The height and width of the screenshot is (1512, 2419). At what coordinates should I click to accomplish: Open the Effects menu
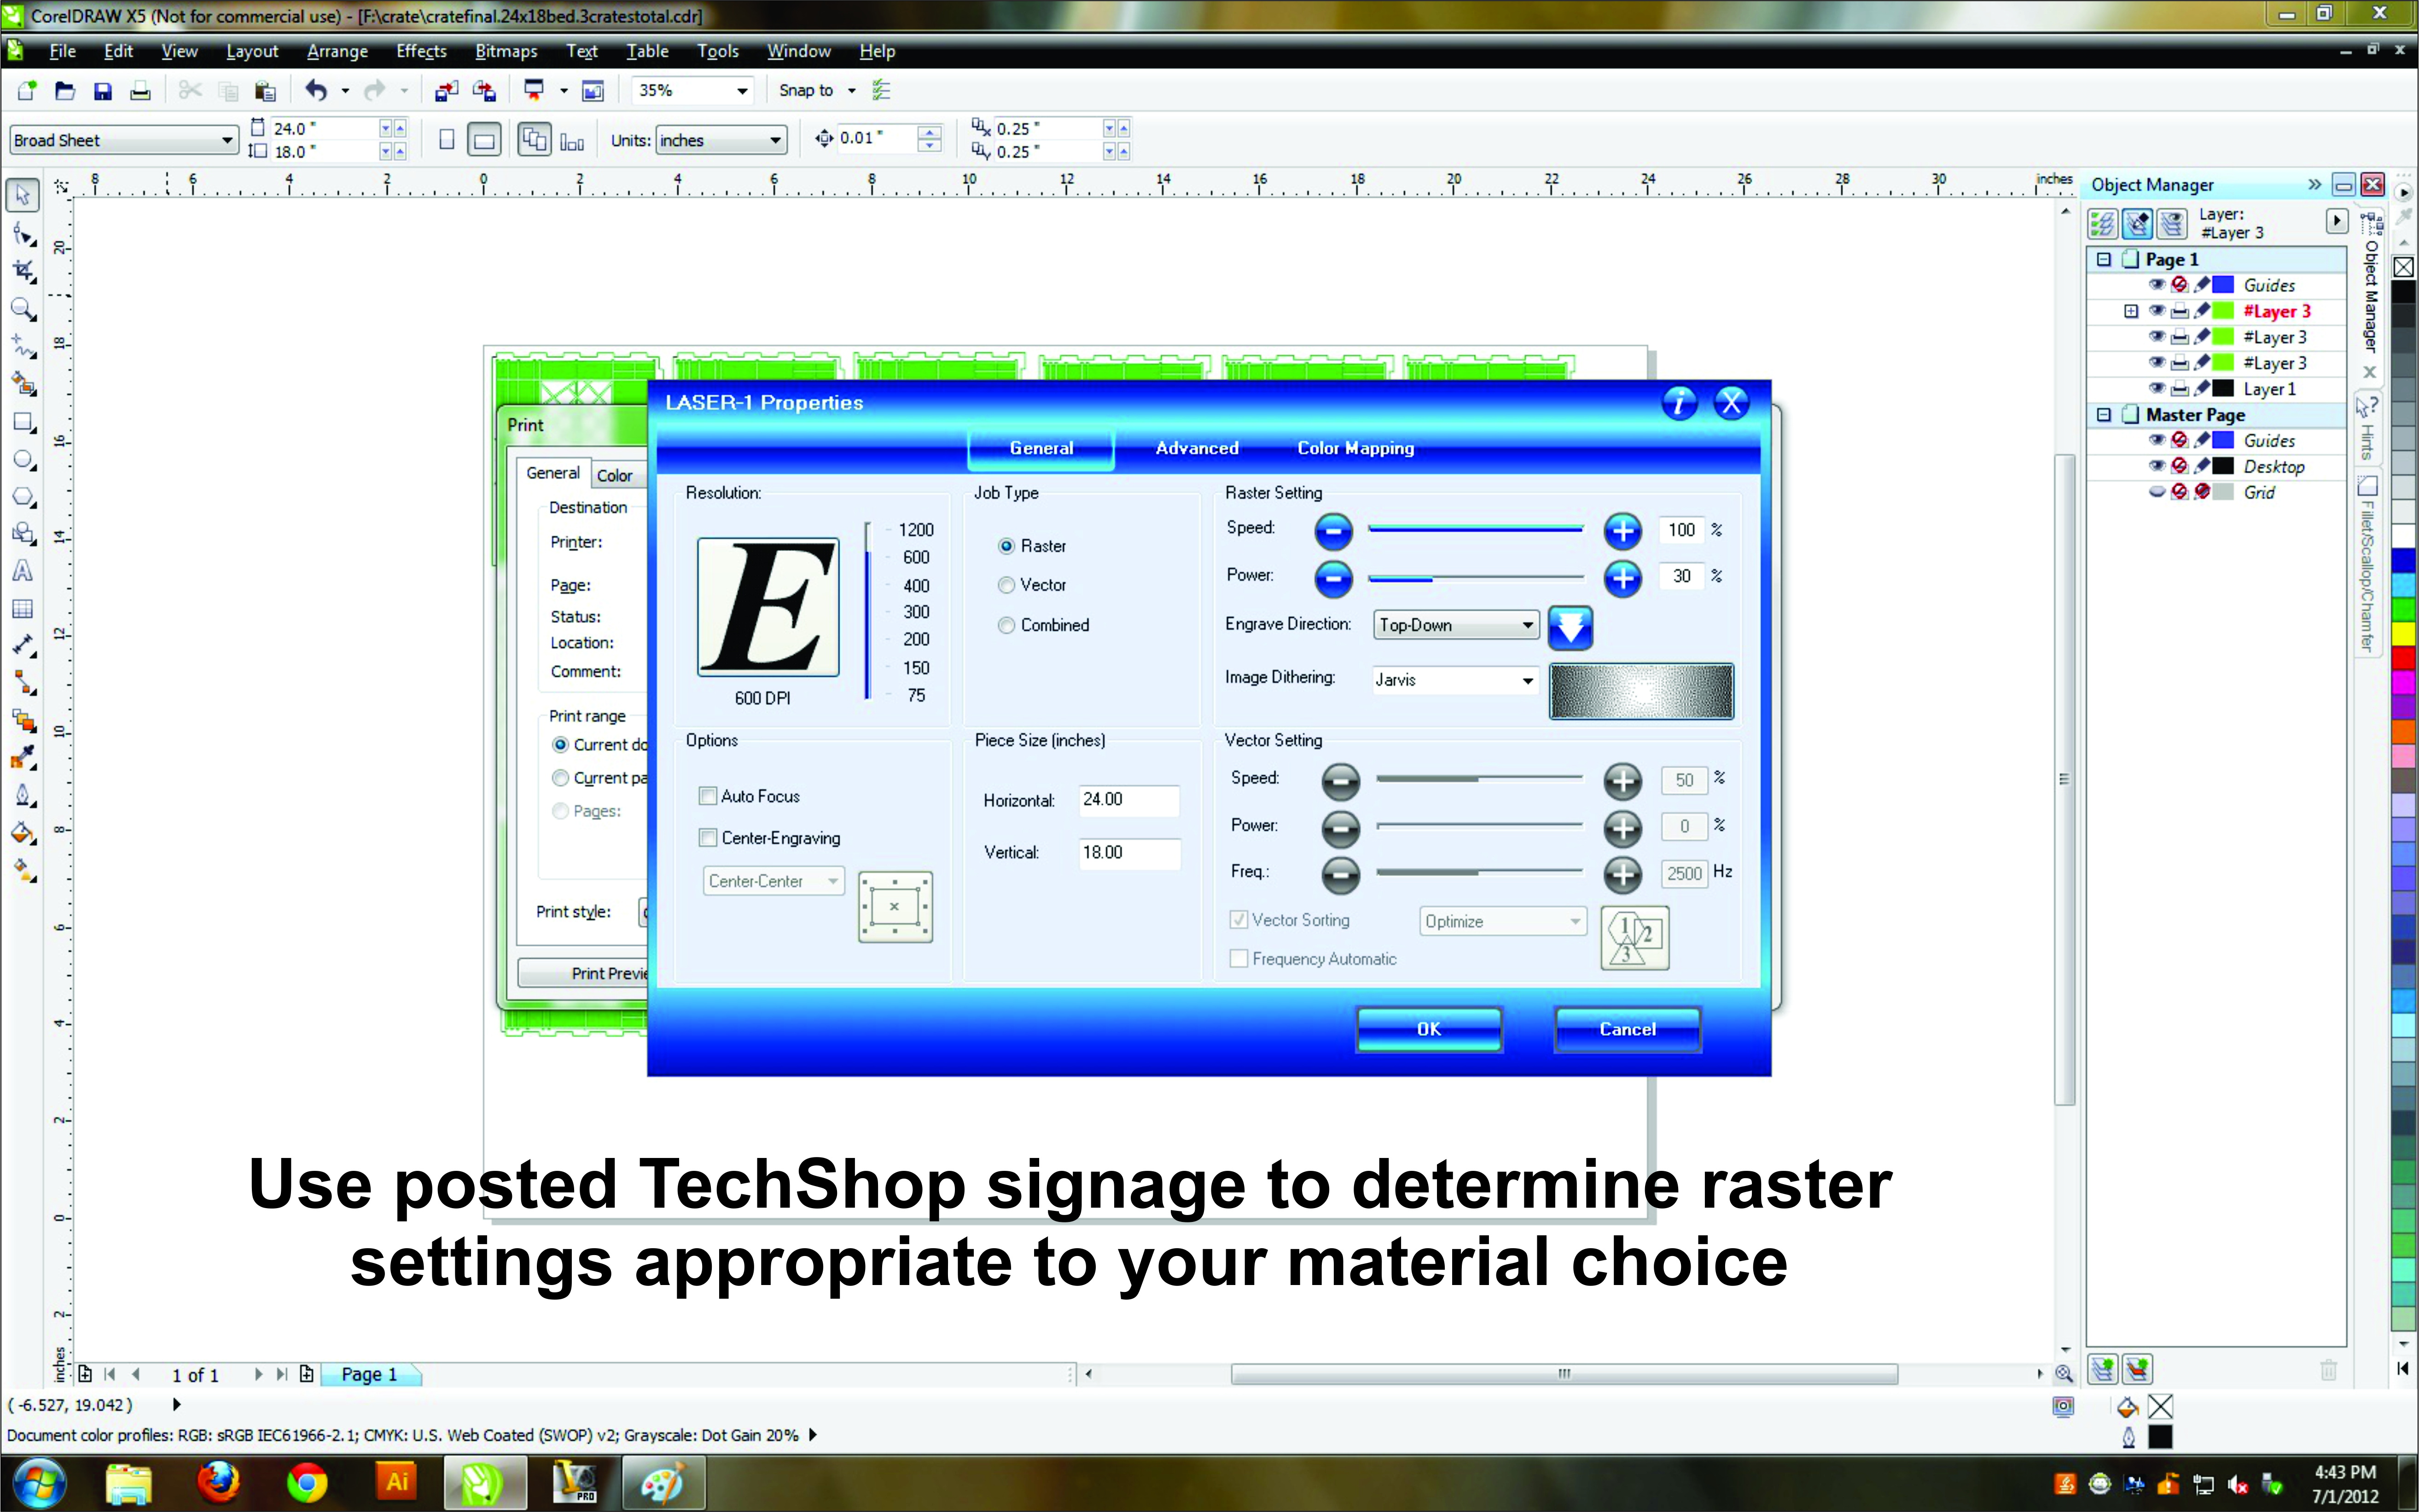coord(421,51)
